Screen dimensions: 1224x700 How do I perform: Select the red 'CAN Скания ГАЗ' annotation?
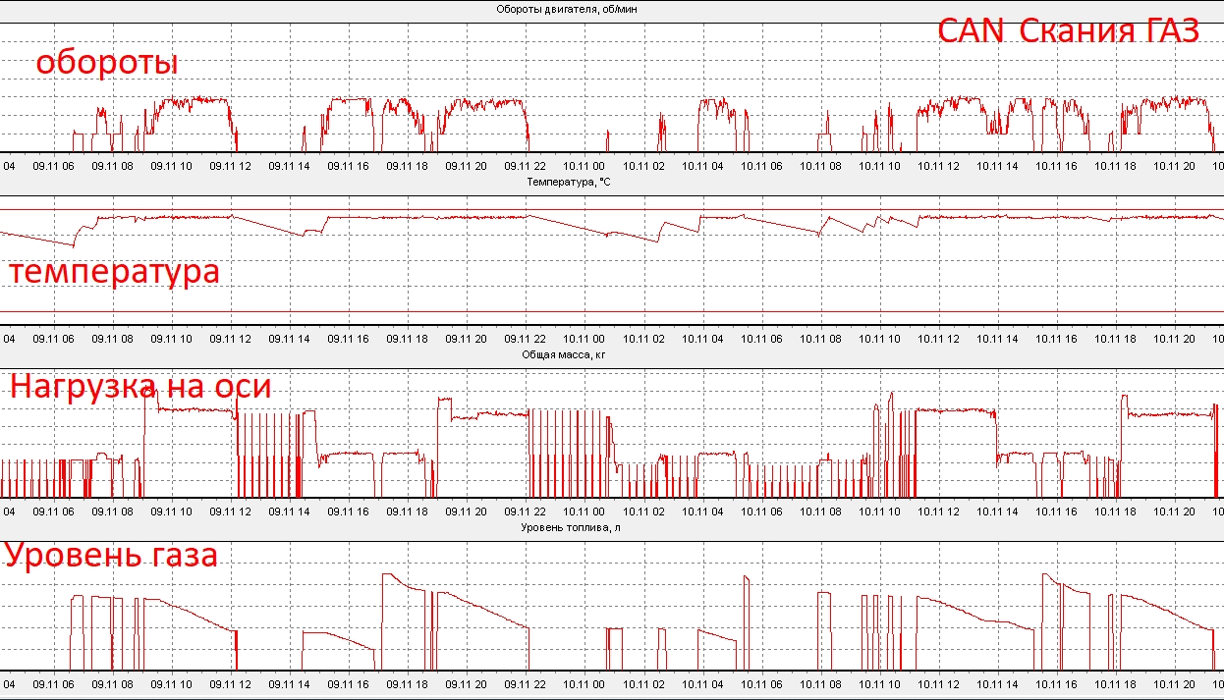coord(1068,30)
